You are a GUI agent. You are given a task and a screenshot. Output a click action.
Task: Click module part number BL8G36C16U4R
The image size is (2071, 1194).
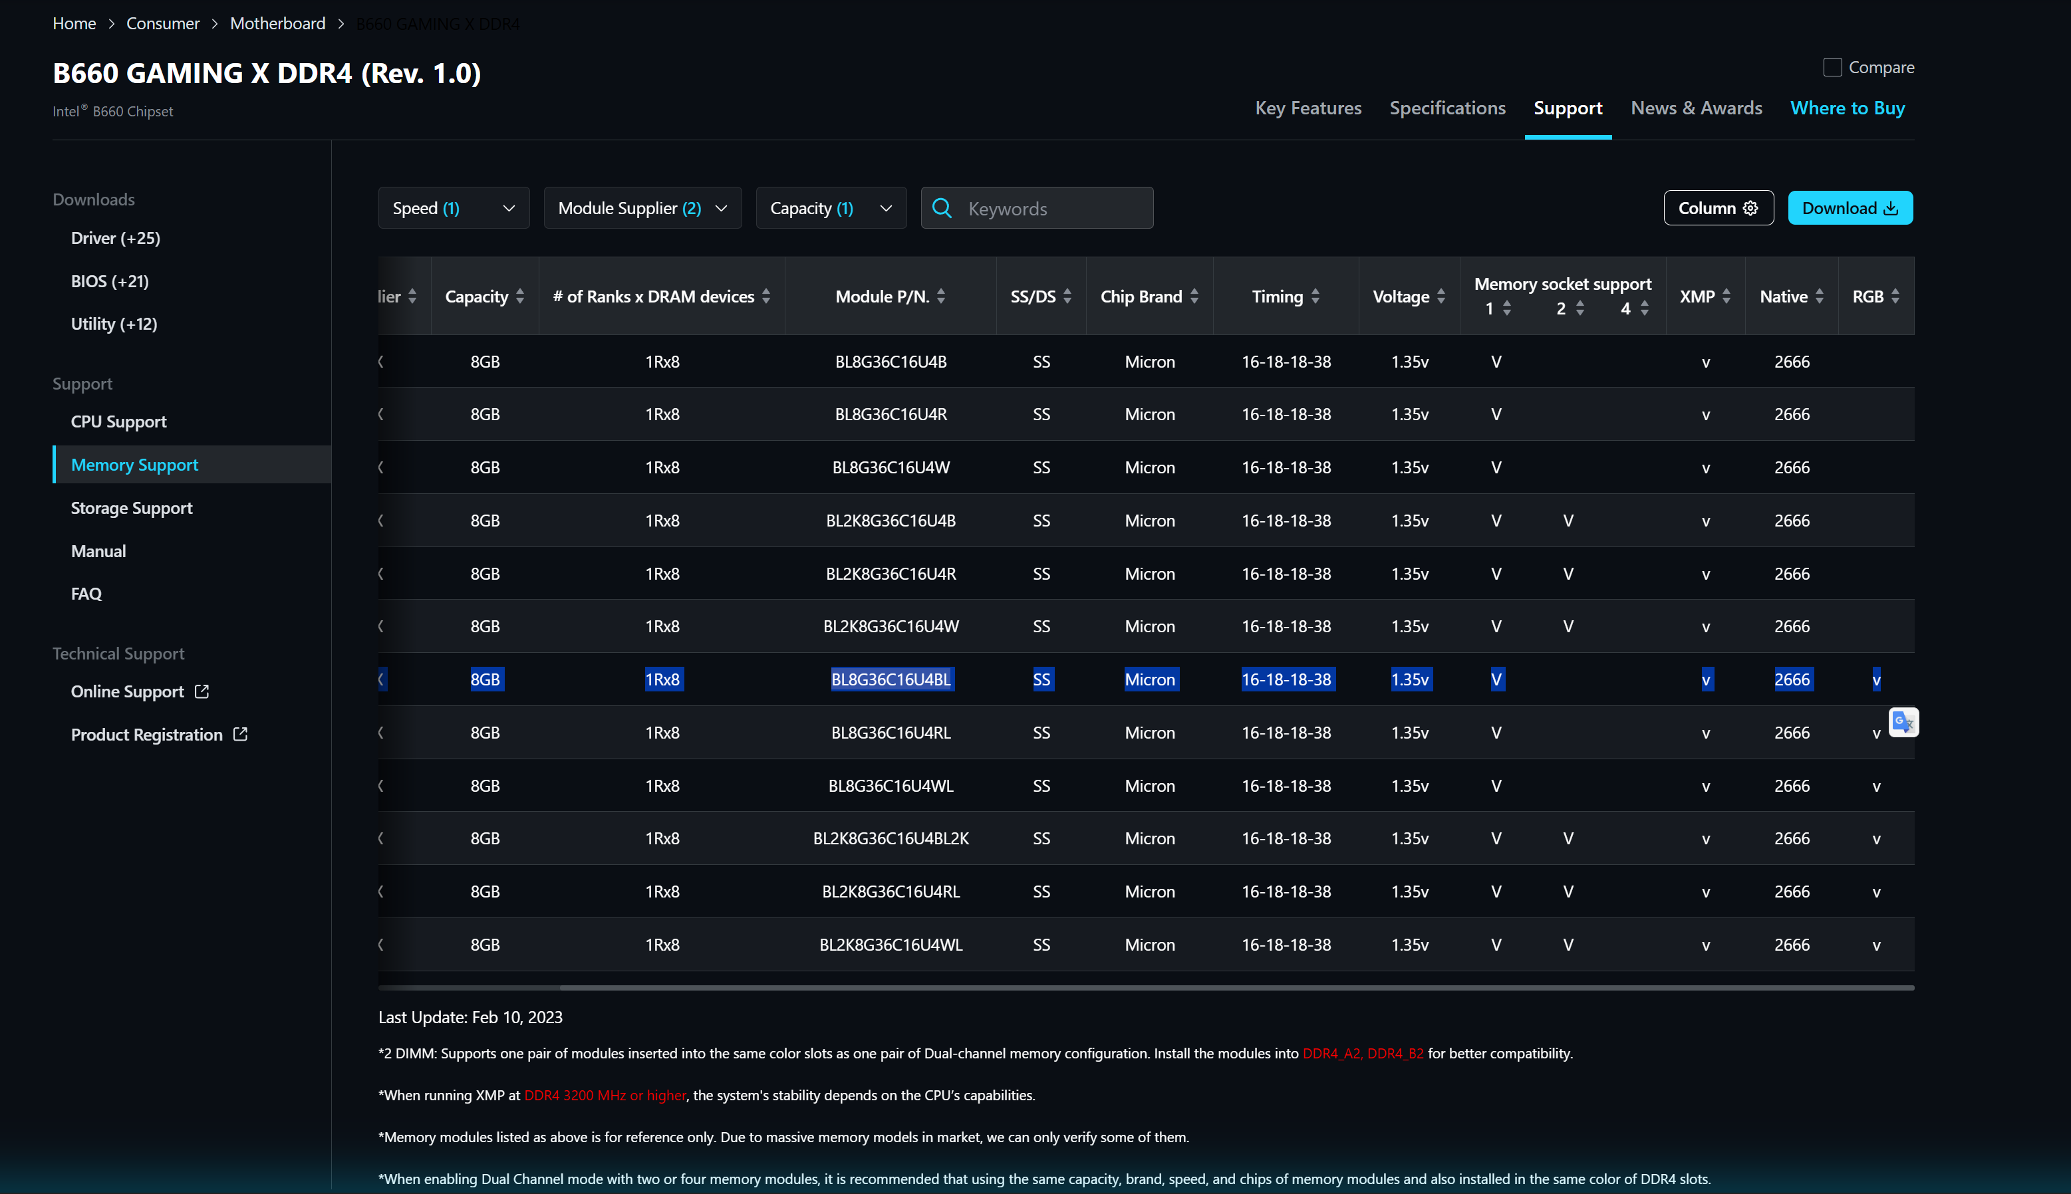[891, 414]
